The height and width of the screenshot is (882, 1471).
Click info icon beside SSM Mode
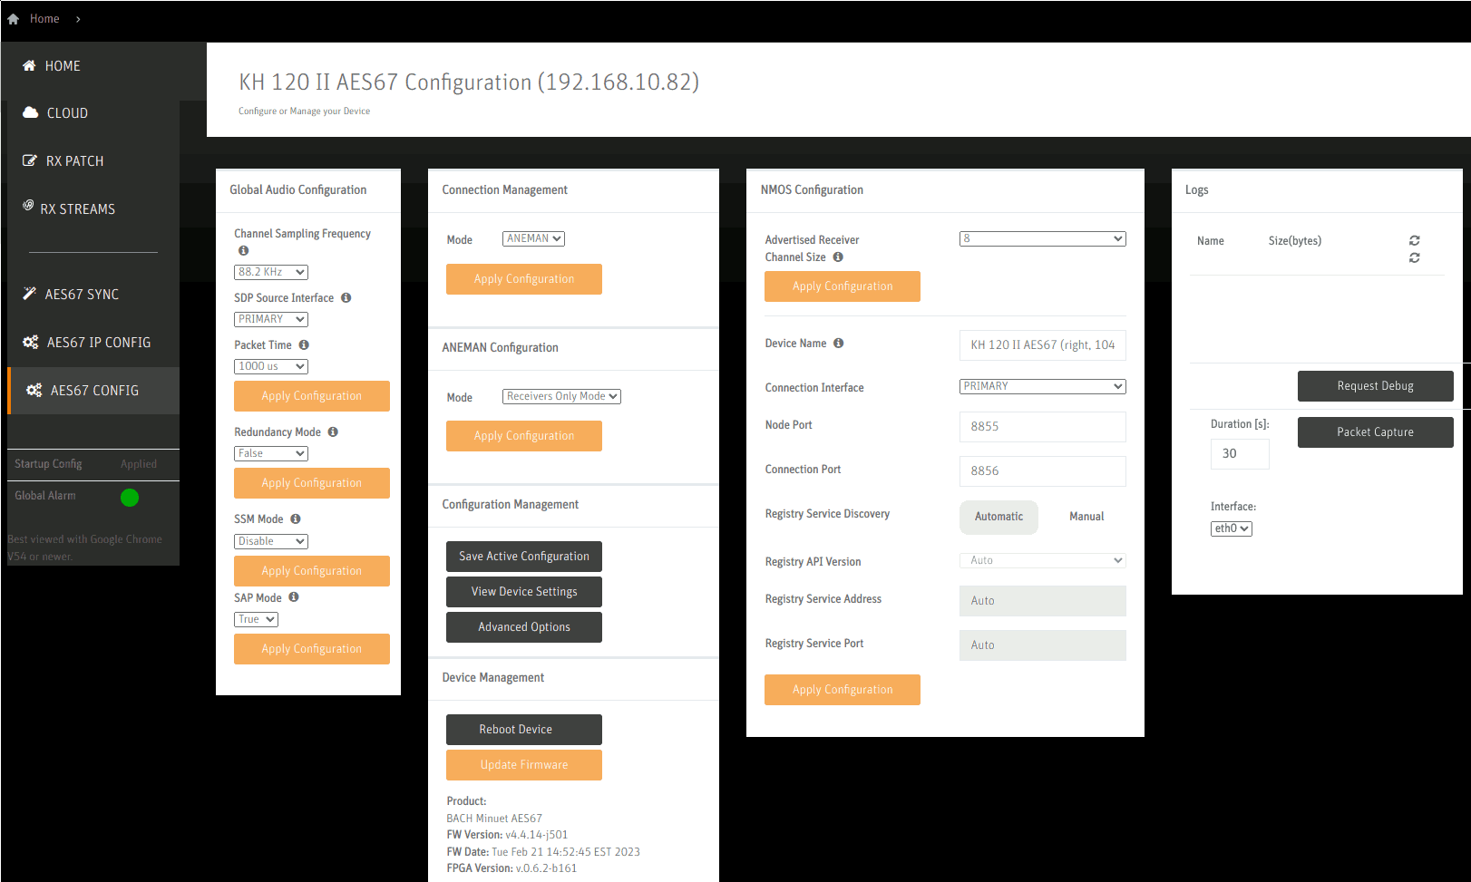[296, 519]
